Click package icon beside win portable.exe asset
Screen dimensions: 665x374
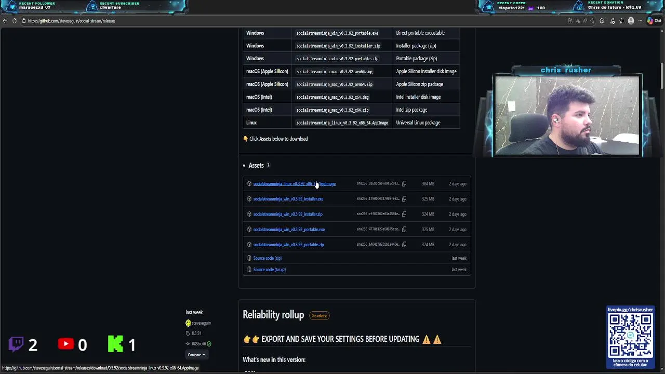point(249,230)
